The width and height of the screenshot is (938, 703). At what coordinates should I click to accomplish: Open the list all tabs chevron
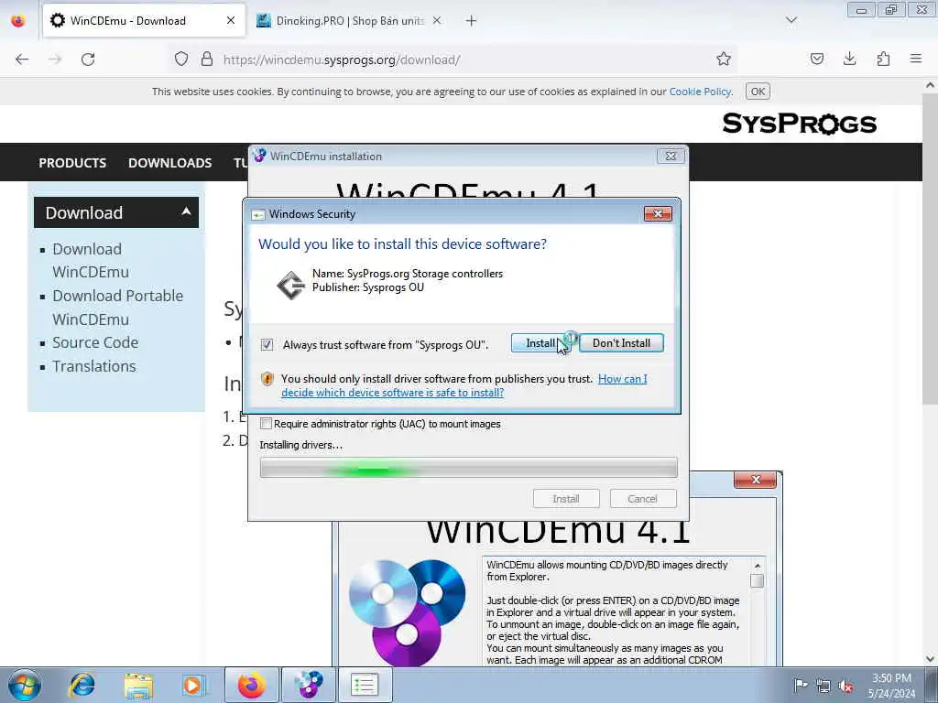[x=791, y=20]
